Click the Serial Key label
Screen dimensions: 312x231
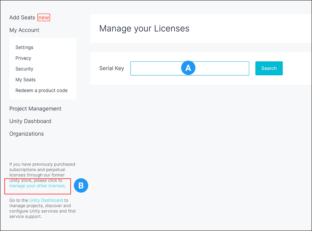coord(112,68)
